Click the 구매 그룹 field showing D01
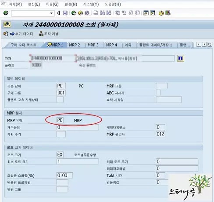 (61, 93)
